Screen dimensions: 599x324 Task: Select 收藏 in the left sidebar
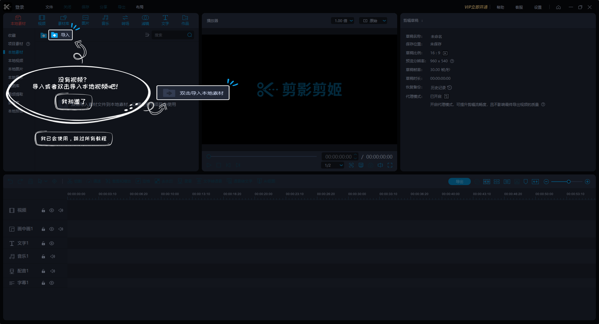pyautogui.click(x=12, y=36)
